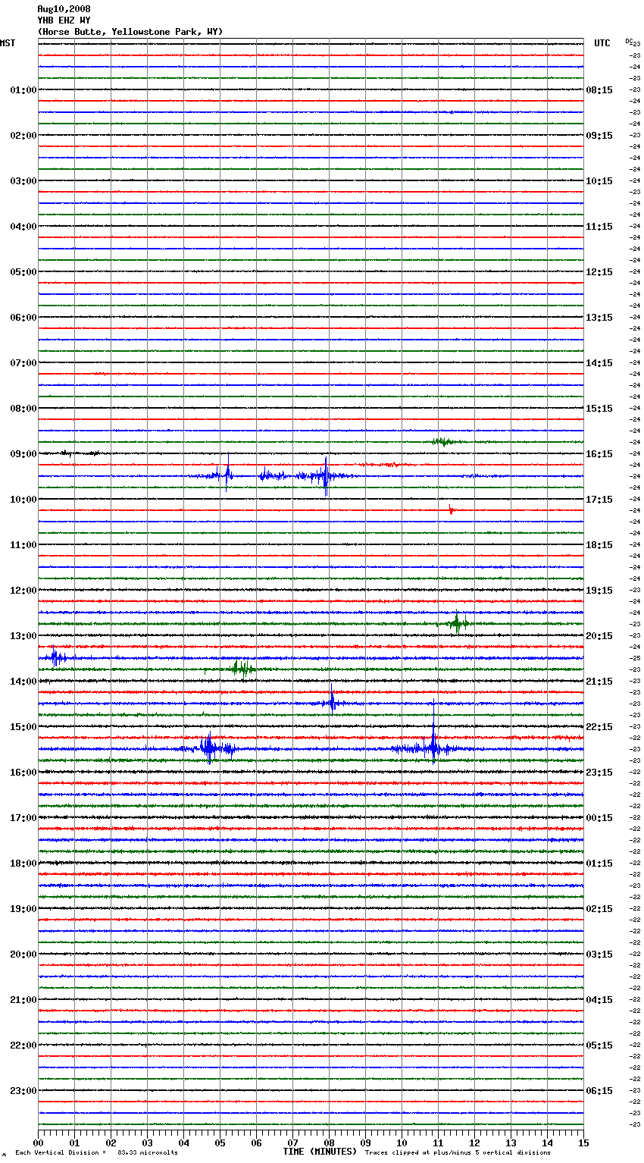Click the large blue seismic spike near 16:15 UTC
This screenshot has width=644, height=1163.
326,476
